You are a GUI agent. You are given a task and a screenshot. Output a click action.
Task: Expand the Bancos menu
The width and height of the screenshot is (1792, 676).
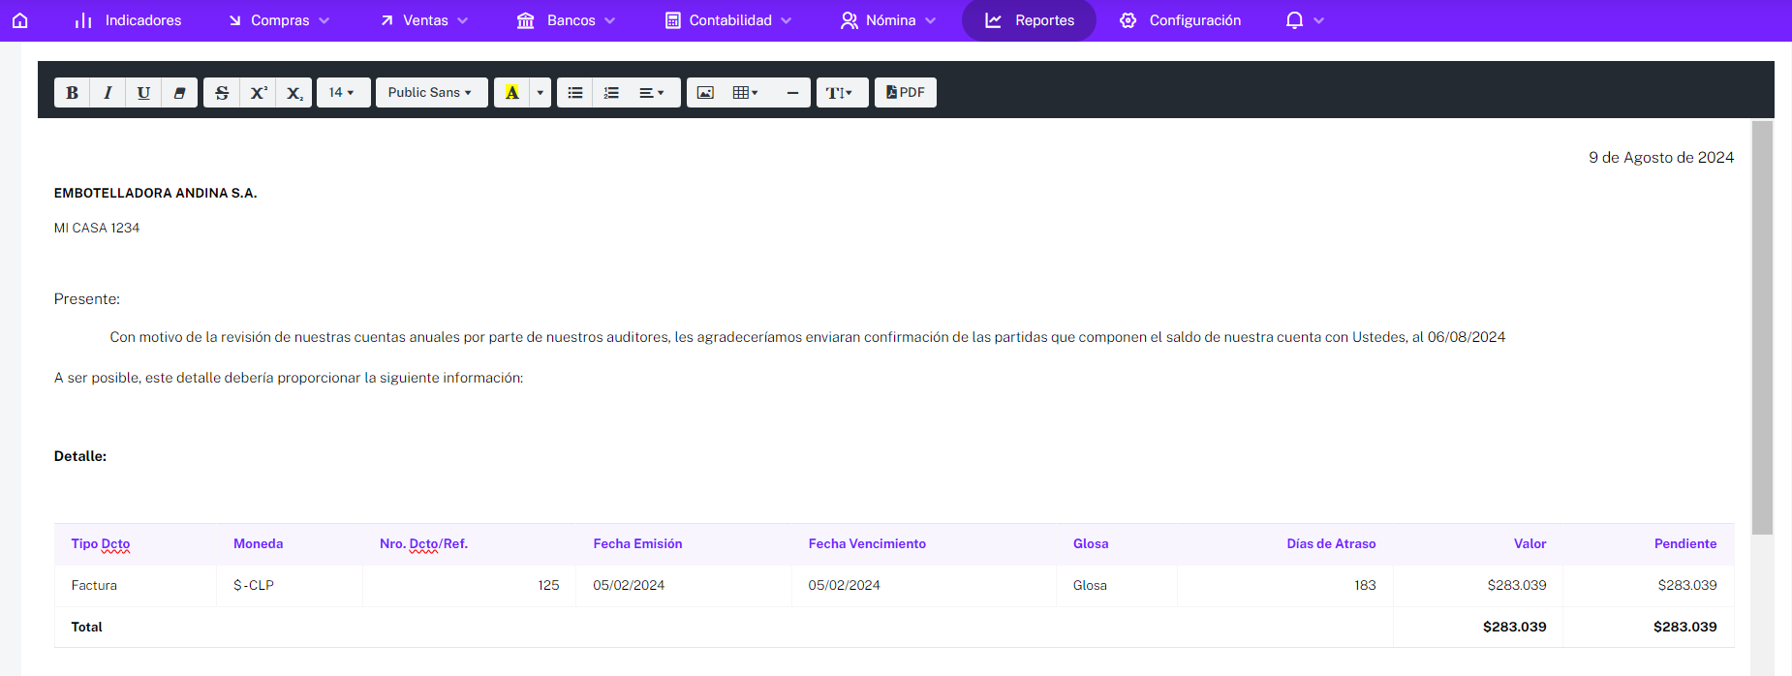(x=567, y=20)
